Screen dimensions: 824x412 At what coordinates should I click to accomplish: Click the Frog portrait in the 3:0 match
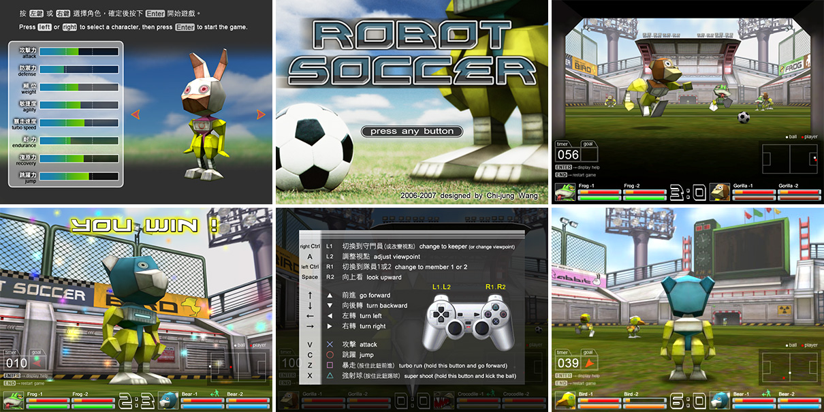tap(565, 192)
